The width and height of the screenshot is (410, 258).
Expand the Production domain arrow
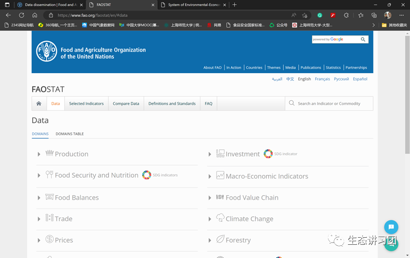pyautogui.click(x=39, y=154)
